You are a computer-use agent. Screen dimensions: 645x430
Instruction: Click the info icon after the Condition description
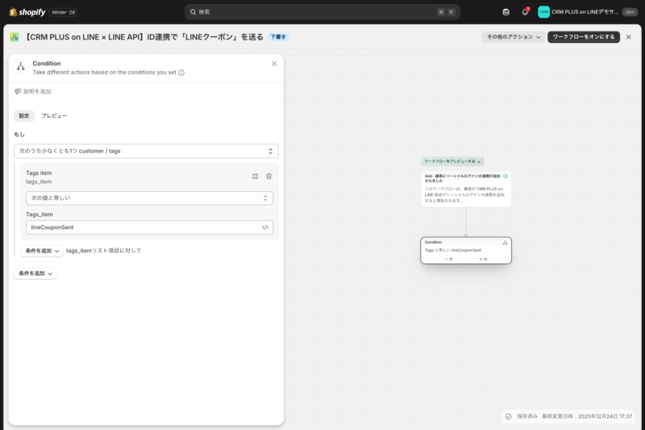[x=181, y=73]
